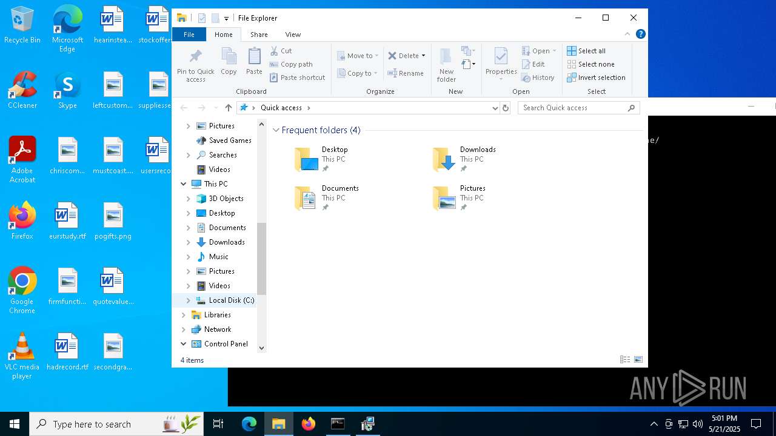
Task: Click the Paste ribbon icon
Action: [254, 61]
